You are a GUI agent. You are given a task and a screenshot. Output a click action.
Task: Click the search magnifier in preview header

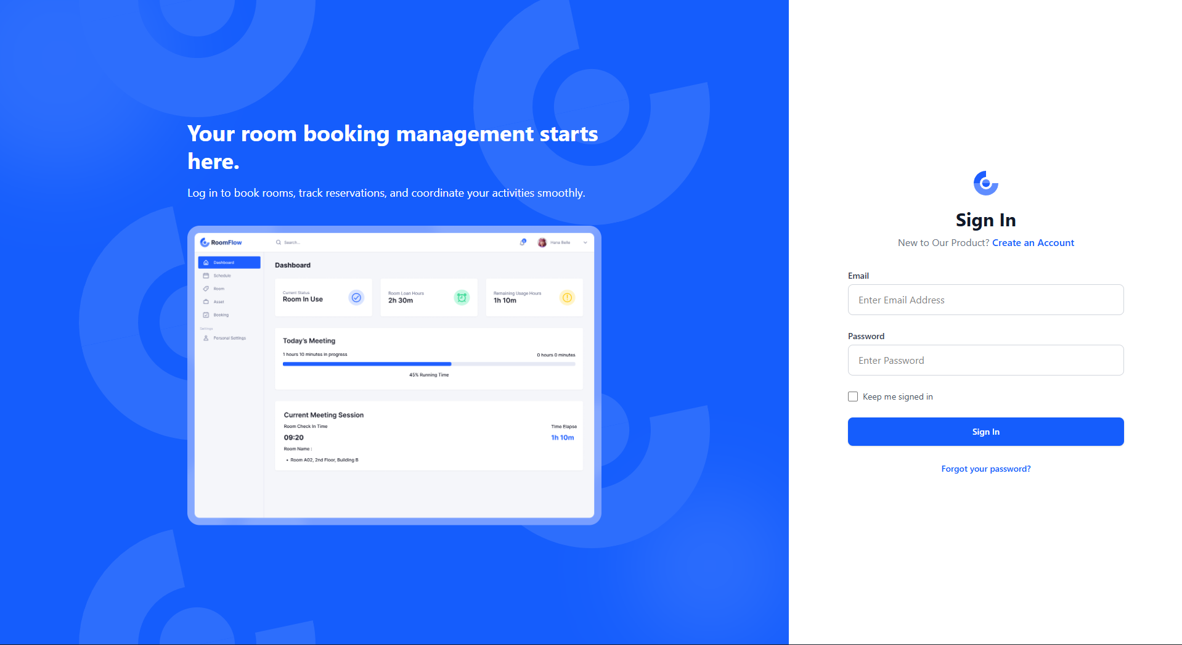pos(279,242)
